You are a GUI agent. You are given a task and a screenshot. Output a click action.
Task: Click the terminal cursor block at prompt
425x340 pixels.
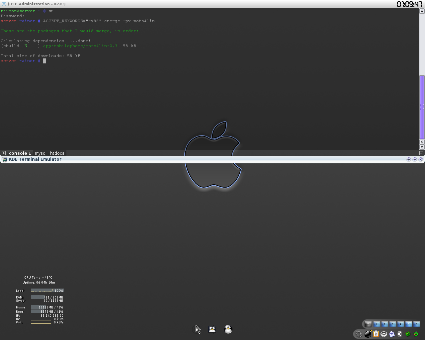point(44,61)
